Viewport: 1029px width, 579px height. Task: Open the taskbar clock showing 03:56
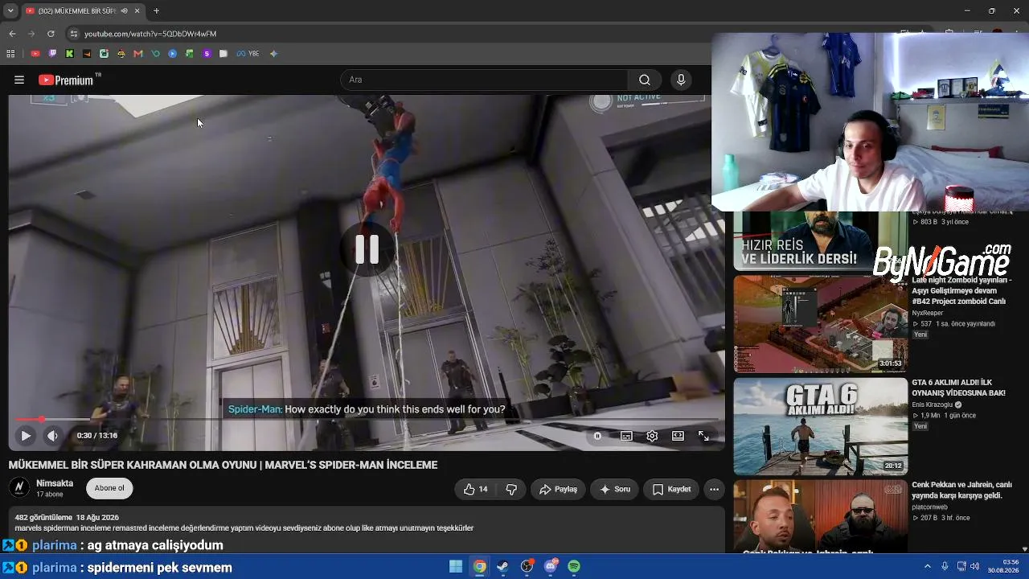[1003, 566]
